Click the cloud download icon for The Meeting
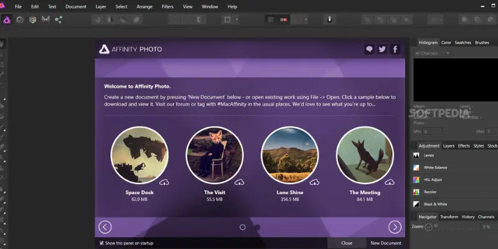Screen dimensions: 498x249 [390, 182]
